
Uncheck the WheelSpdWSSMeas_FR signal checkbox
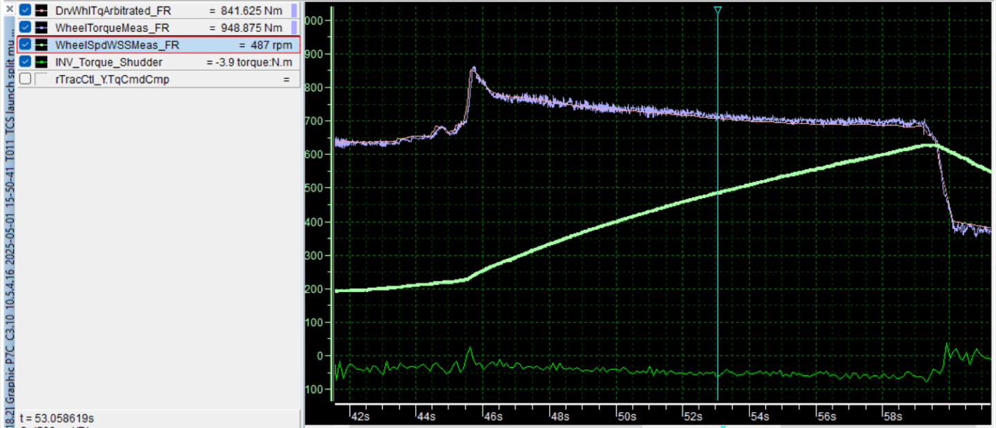[26, 45]
